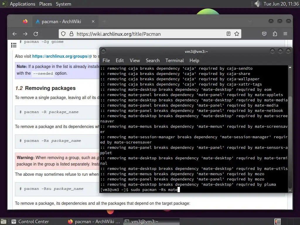Screen dimensions: 300x225
Task: Go forward with Firefox forward arrow
Action: click(x=25, y=34)
